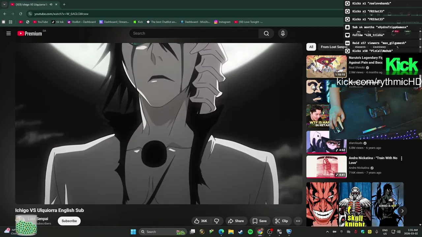Open a new browser tab

pyautogui.click(x=64, y=5)
